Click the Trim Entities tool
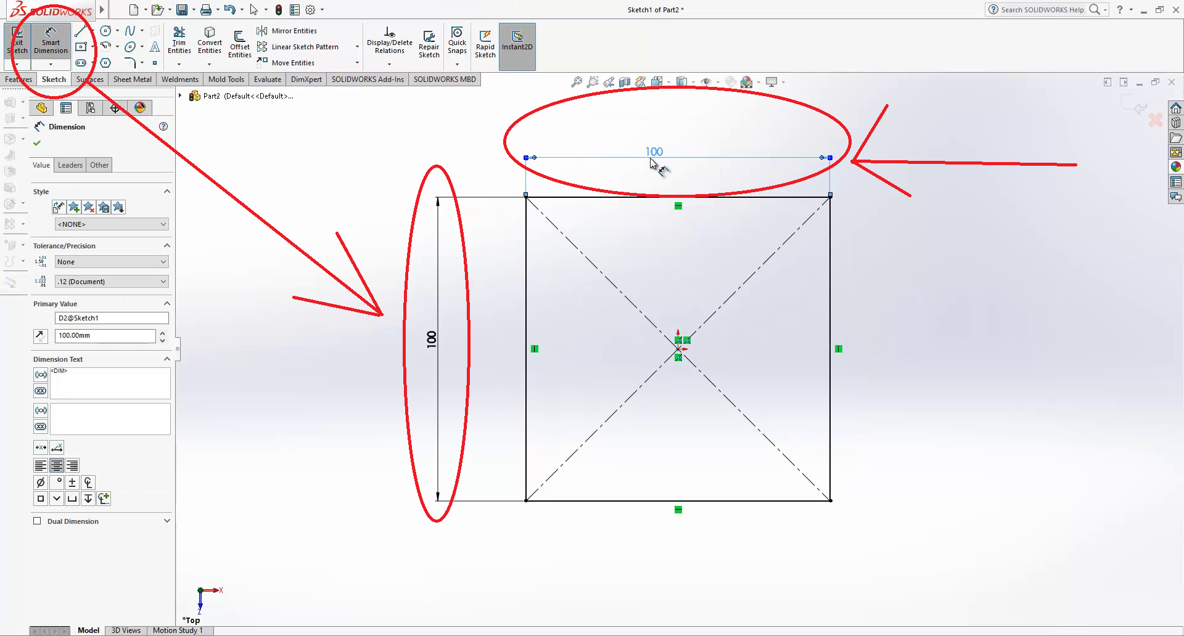The height and width of the screenshot is (636, 1184). (179, 40)
